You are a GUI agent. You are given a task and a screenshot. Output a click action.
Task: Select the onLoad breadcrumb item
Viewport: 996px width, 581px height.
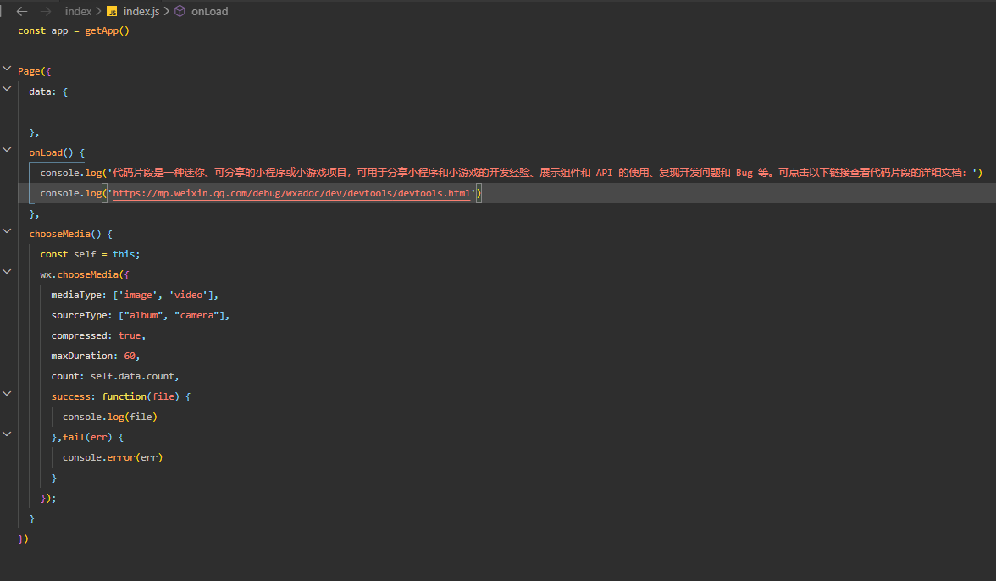[x=210, y=11]
